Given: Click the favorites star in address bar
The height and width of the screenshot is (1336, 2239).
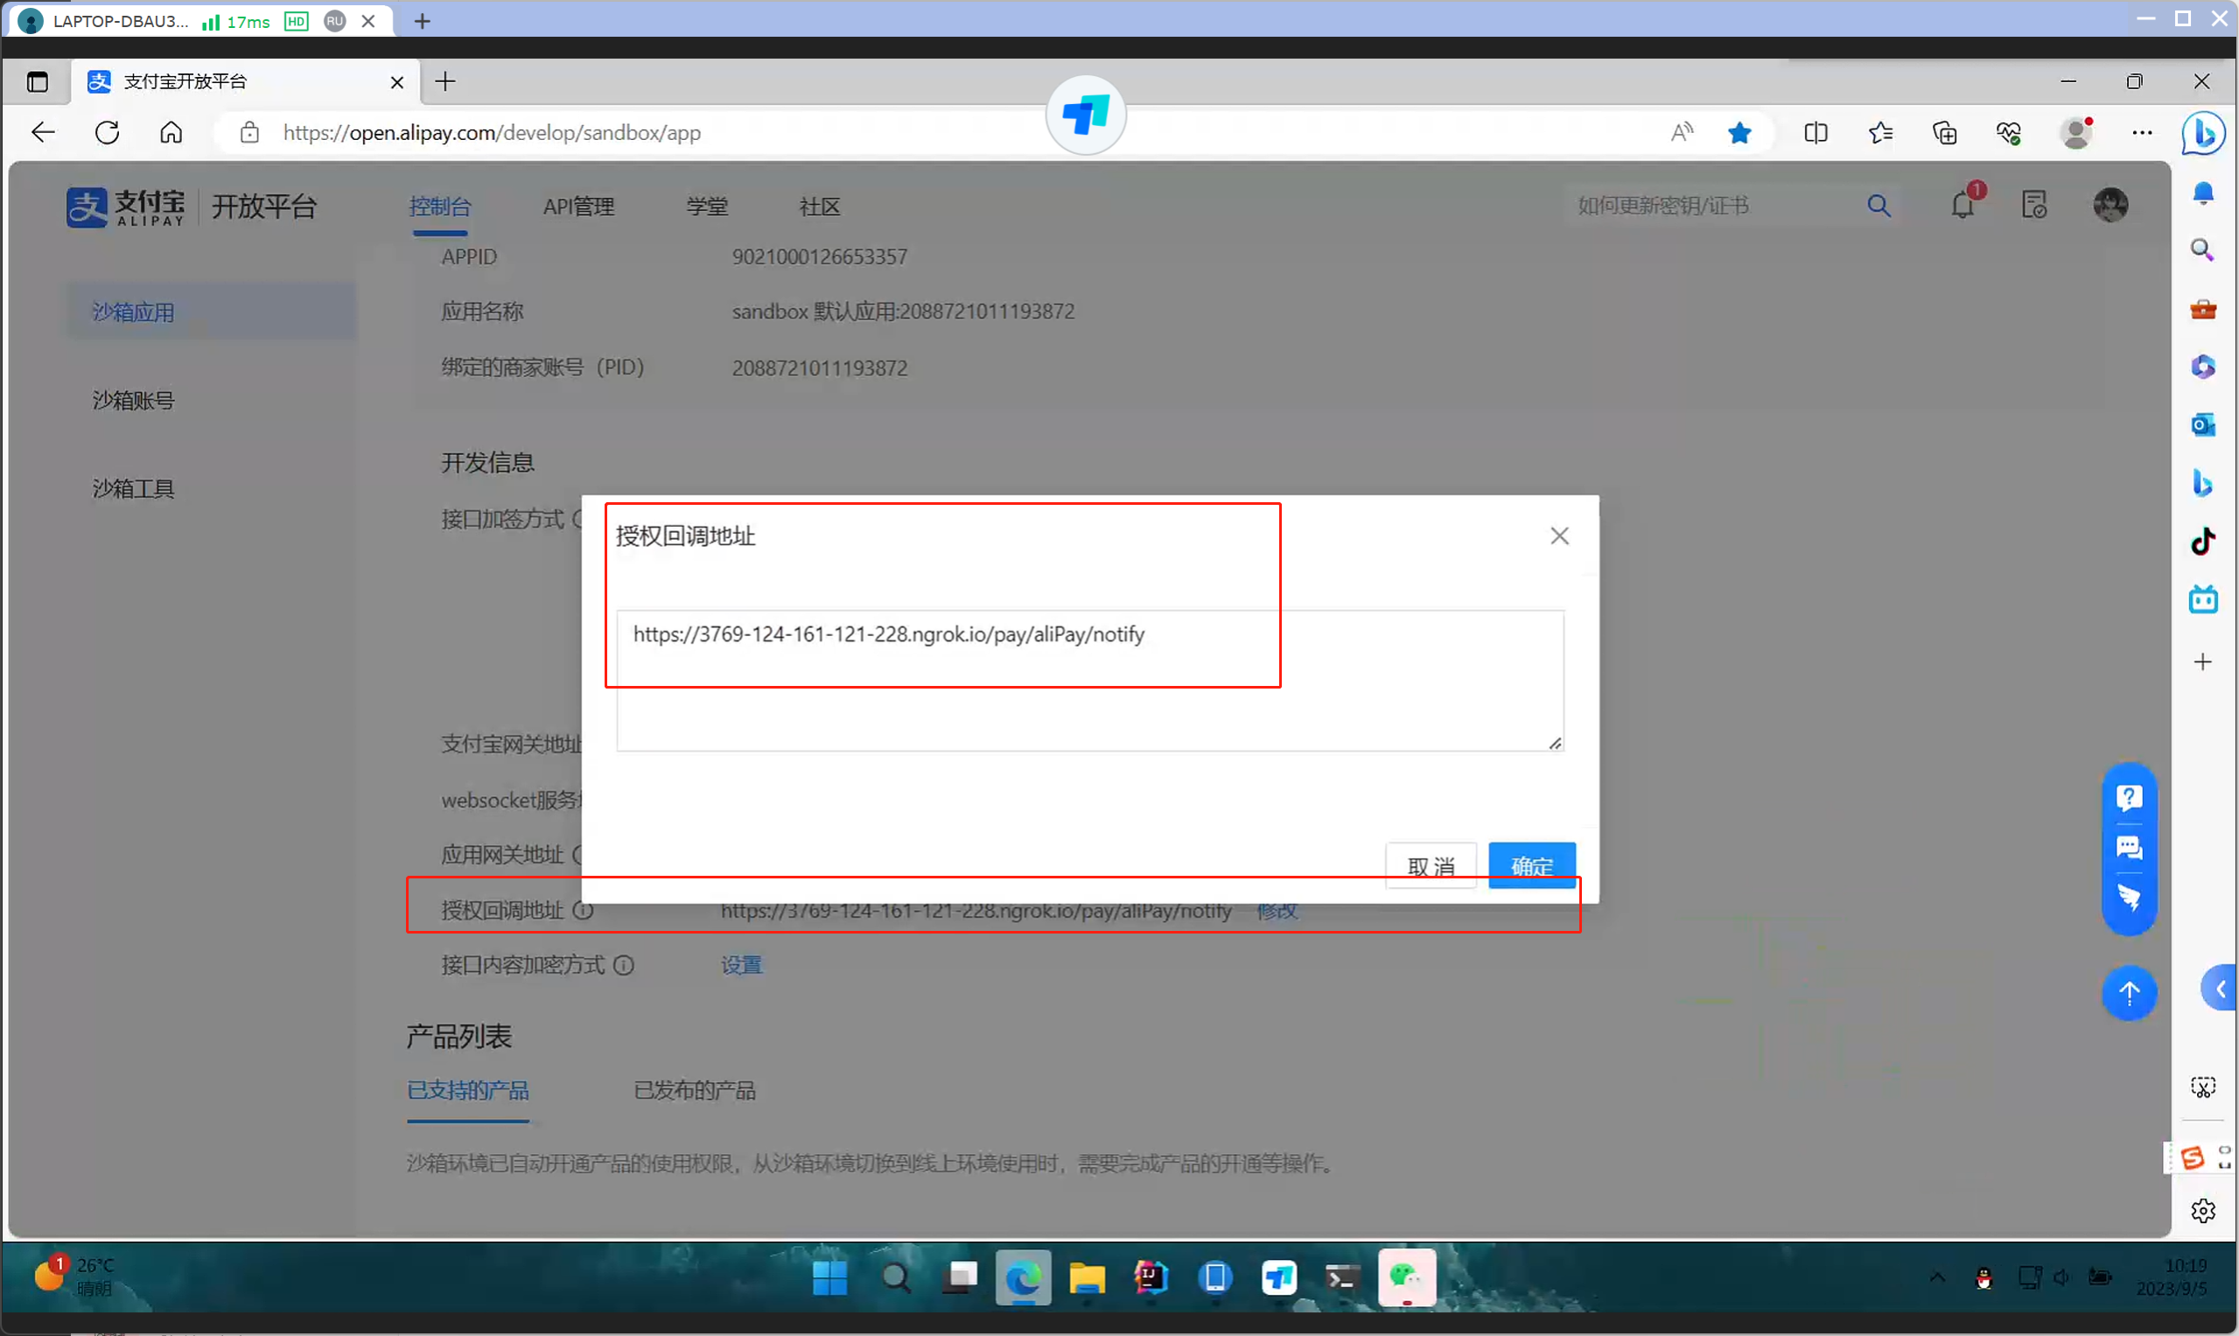Looking at the screenshot, I should pyautogui.click(x=1739, y=133).
